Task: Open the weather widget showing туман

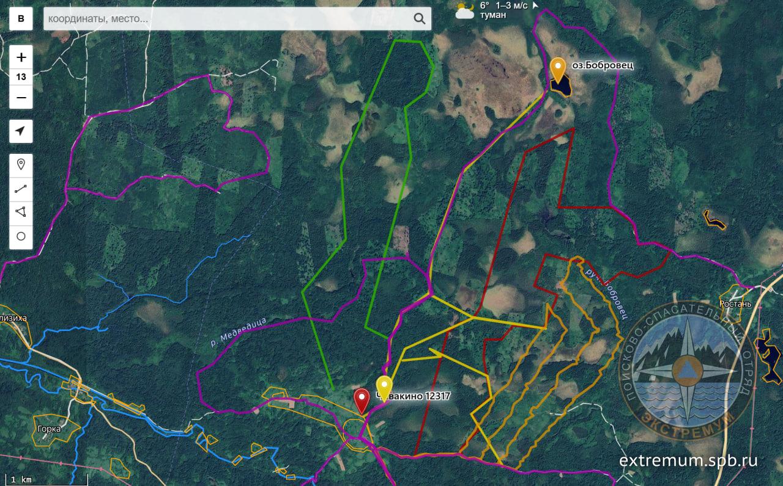Action: tap(495, 10)
